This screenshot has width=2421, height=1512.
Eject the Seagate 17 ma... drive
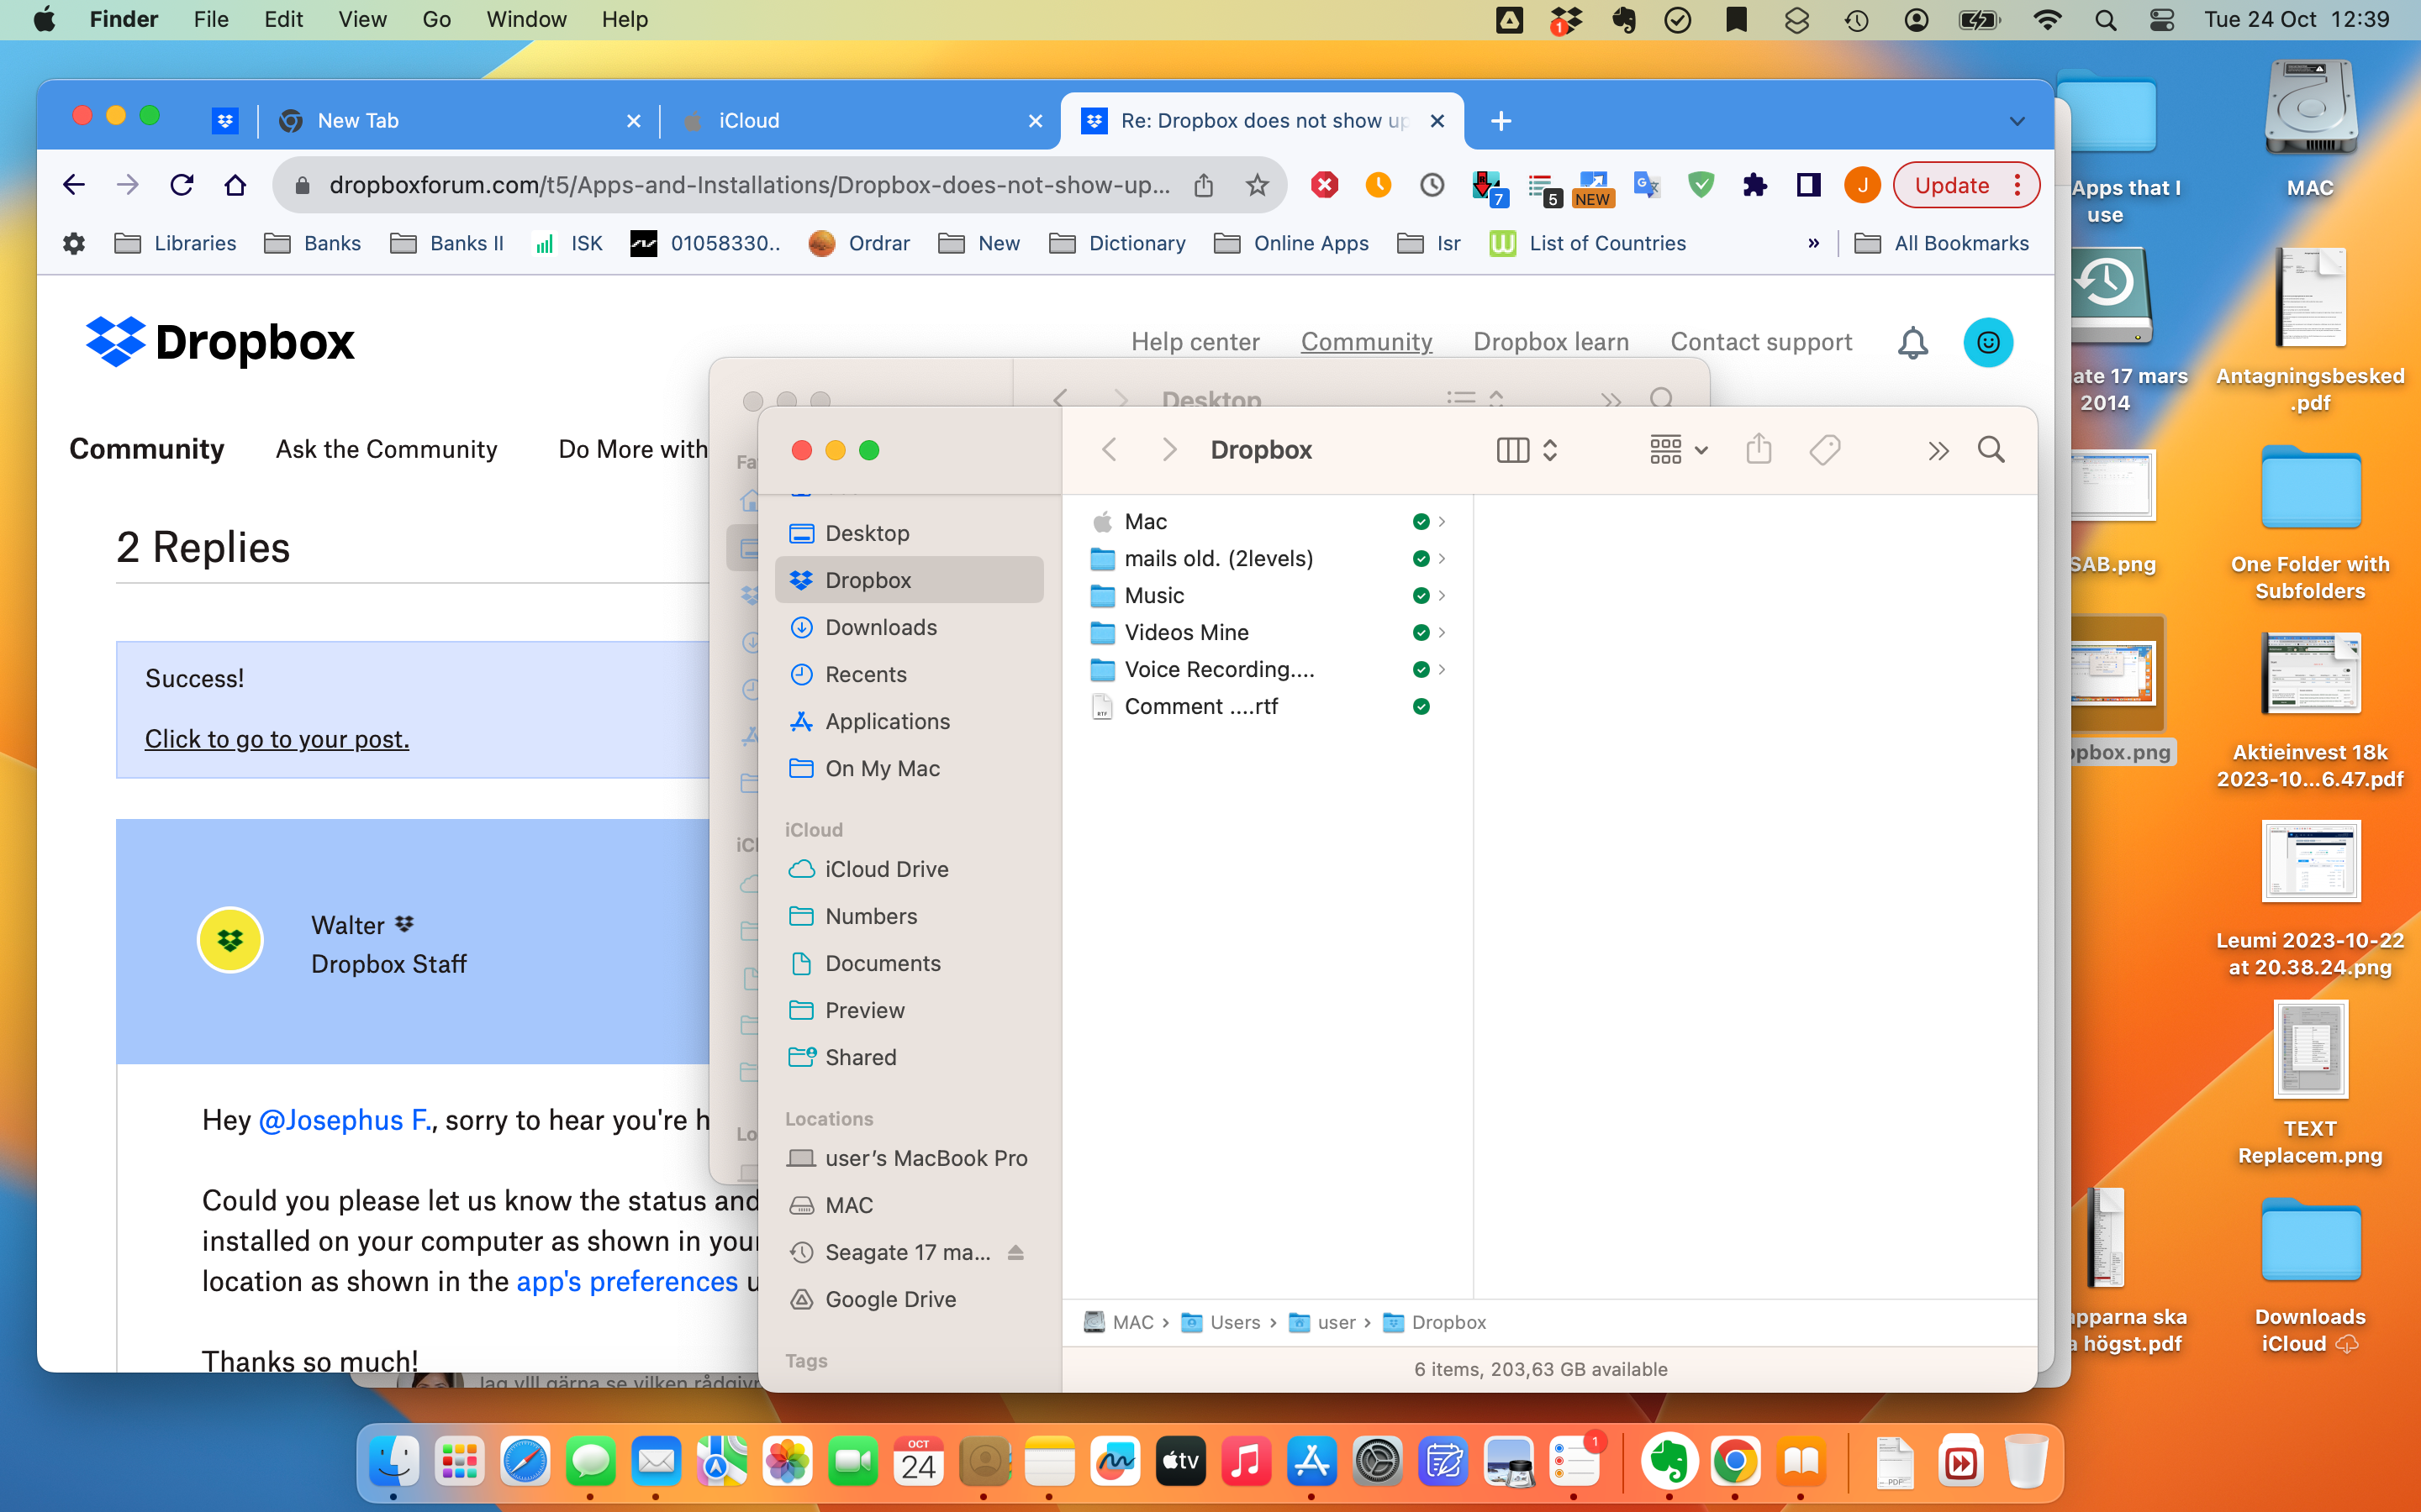[1015, 1252]
